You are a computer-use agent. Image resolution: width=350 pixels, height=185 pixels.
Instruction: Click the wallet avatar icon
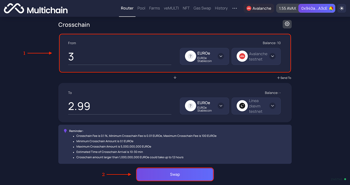[x=331, y=8]
